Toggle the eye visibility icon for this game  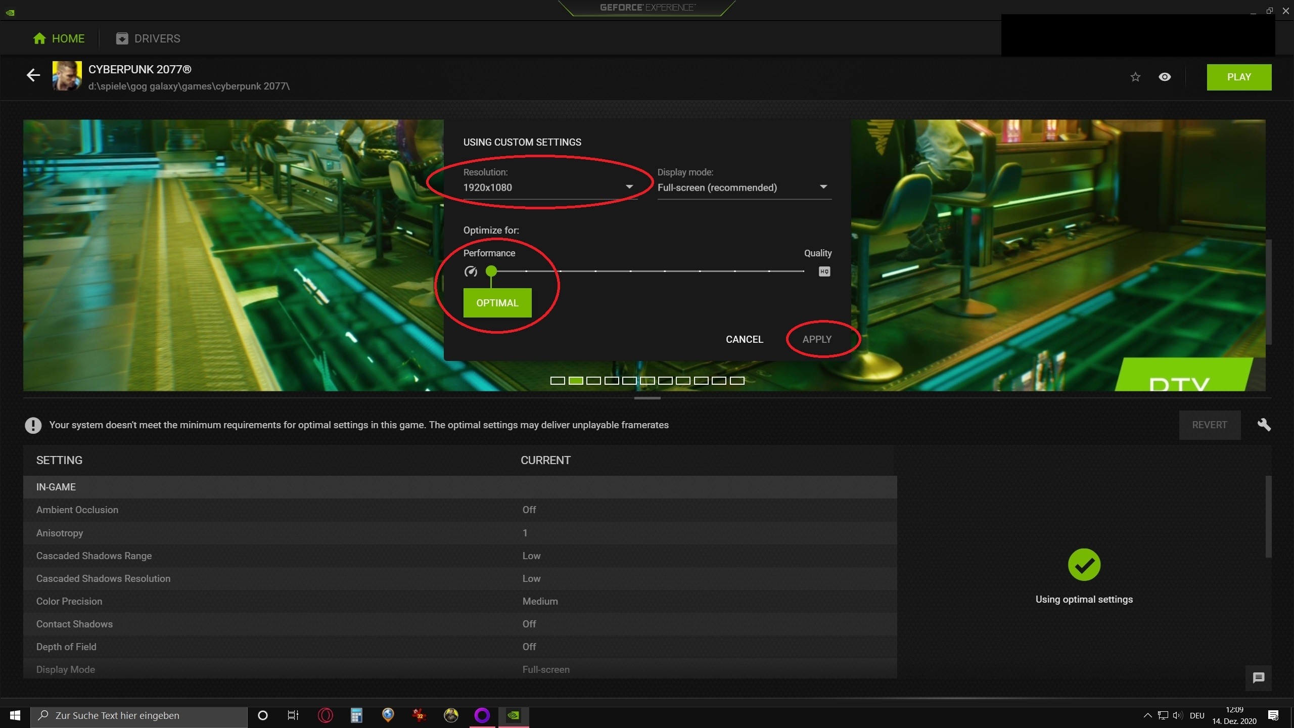[x=1165, y=77]
